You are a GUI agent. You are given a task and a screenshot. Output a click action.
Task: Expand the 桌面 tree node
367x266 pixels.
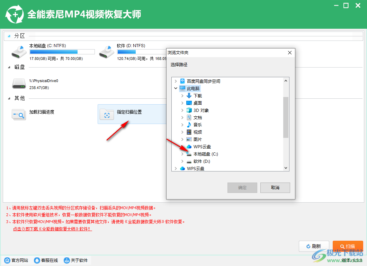coord(182,103)
